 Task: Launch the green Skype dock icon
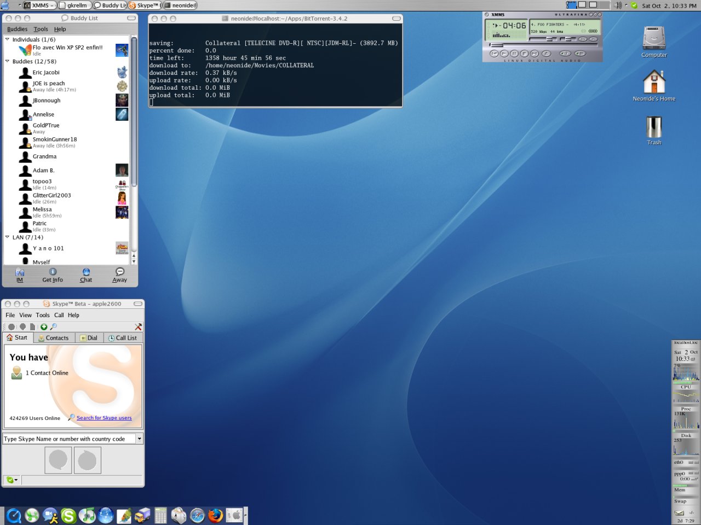69,515
